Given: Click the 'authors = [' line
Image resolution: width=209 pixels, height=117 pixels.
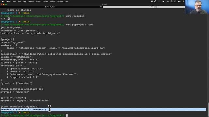Looking at the screenshot, I should pyautogui.click(x=9, y=45).
